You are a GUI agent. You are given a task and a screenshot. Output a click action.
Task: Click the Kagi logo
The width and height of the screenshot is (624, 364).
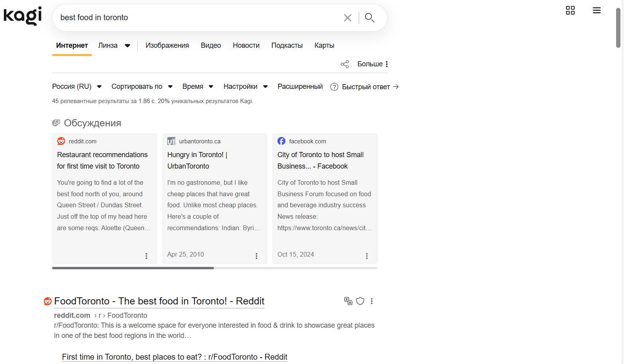pyautogui.click(x=22, y=16)
